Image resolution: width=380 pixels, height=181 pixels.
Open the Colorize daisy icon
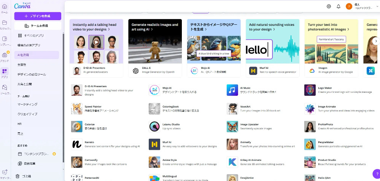[76, 127]
